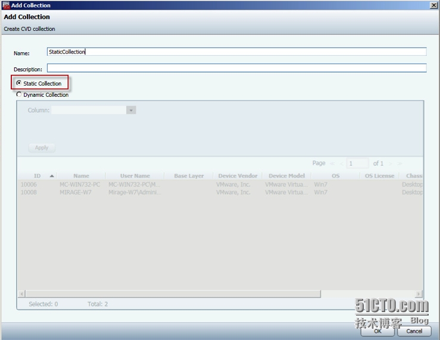Click the Mirage-W7\Admini... user name cell
This screenshot has height=340, width=440.
pos(135,192)
